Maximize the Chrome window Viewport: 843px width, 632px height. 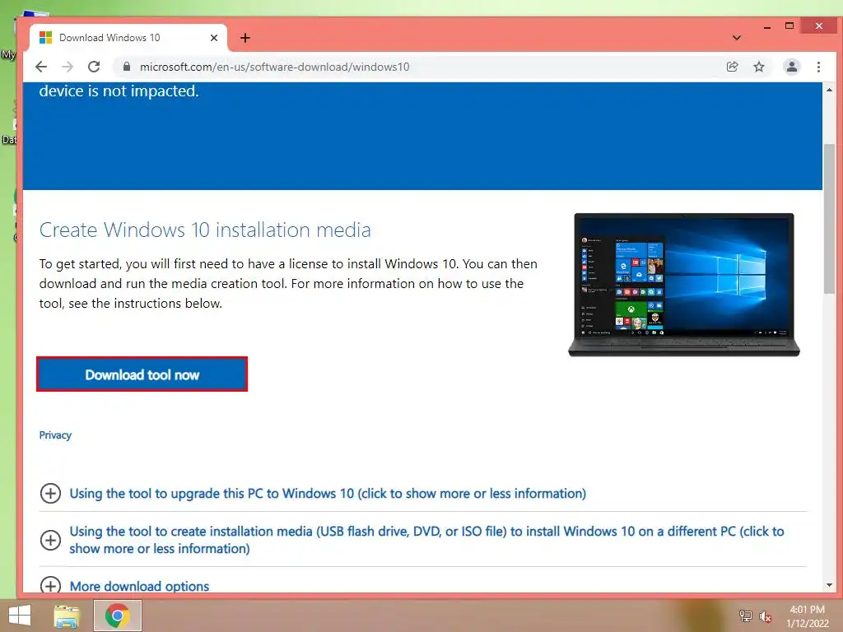789,26
